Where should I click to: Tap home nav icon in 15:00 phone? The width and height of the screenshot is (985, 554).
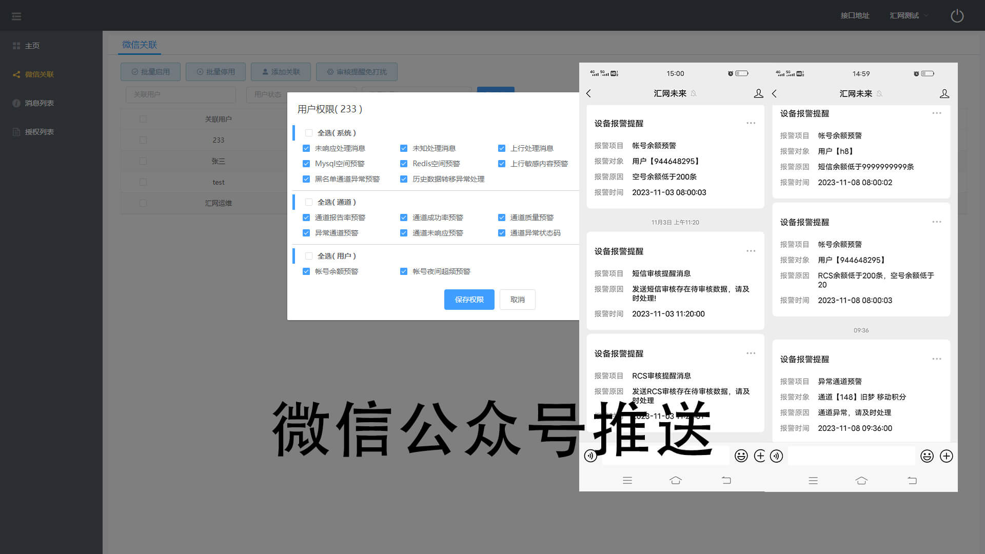coord(676,480)
